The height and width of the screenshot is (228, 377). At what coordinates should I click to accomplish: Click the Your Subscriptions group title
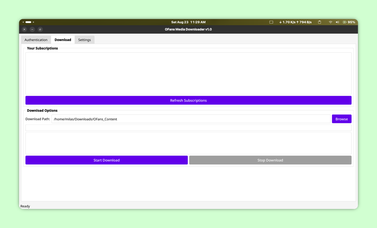(42, 48)
